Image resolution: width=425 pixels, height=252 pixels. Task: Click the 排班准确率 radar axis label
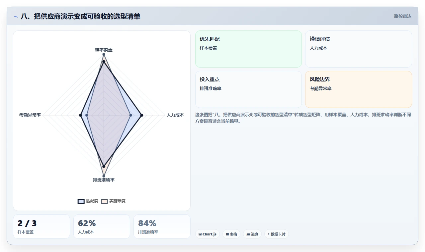104,180
